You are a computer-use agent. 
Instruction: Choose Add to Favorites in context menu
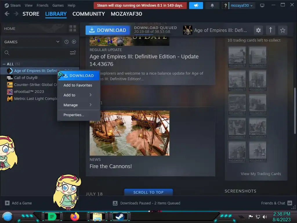[x=79, y=85]
